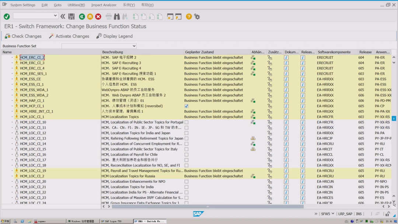Viewport: 398px width, 224px height.
Task: Tick the HCM_LOC_CI_16 Chile payroll checkbox
Action: point(186,154)
